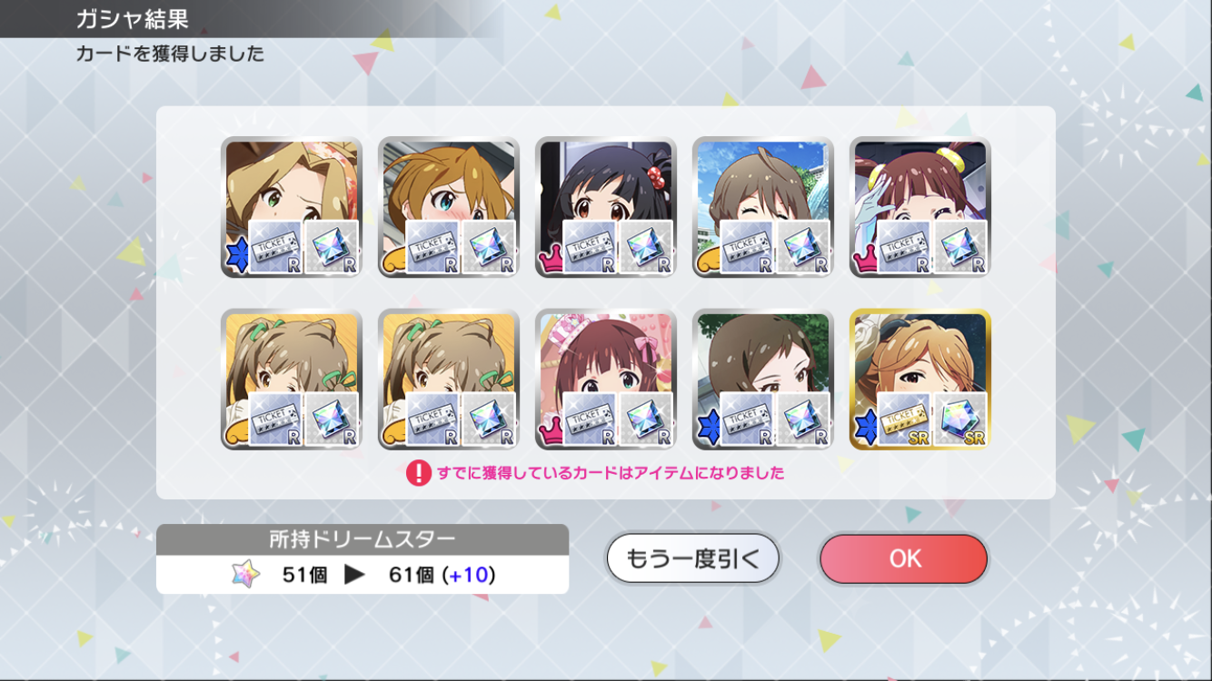
Task: Tap the Dream Star icon next to 51個
Action: (245, 574)
